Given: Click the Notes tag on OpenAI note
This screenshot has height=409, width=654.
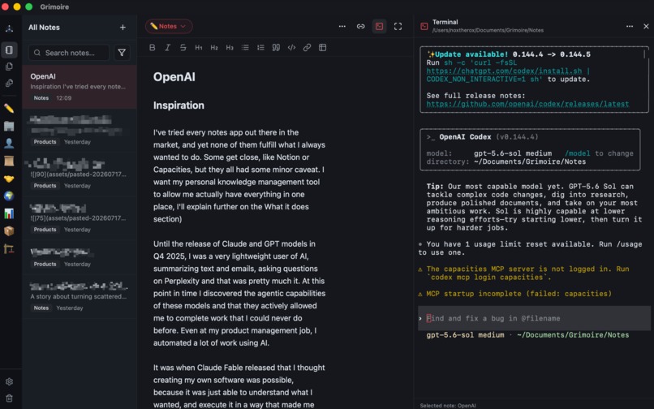Looking at the screenshot, I should [41, 98].
